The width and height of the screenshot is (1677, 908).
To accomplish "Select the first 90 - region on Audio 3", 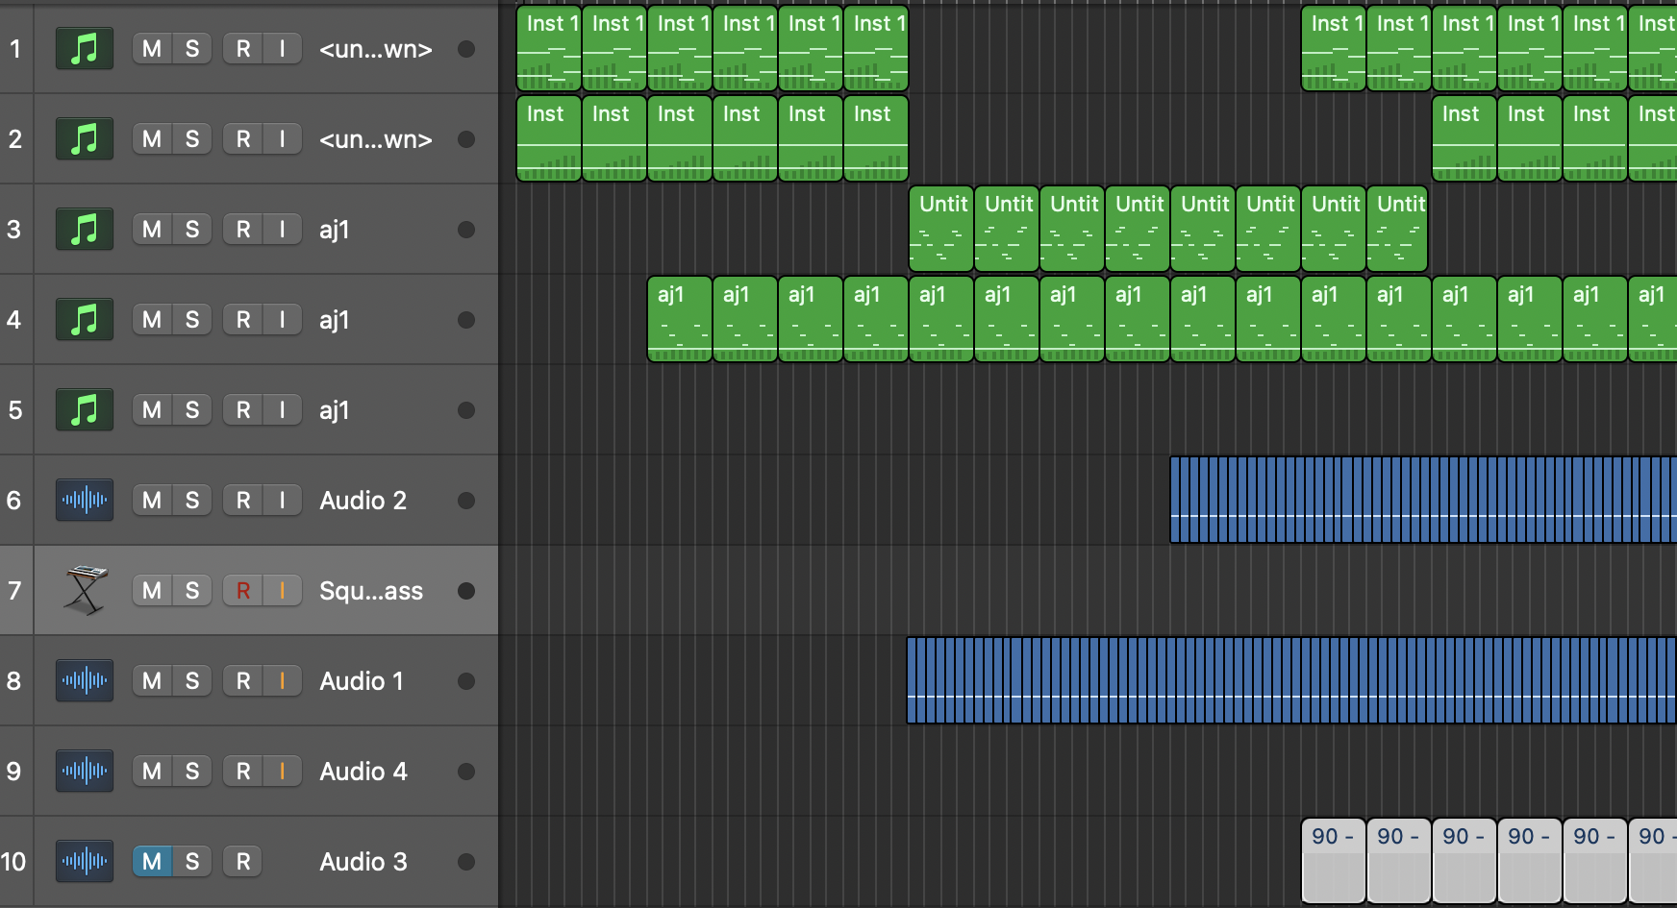I will tap(1334, 861).
